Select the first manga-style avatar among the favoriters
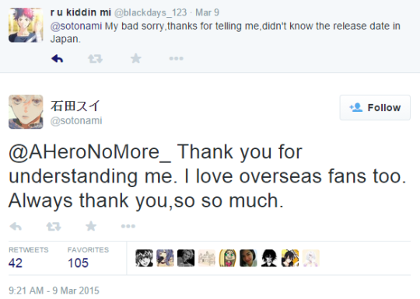420x299 pixels. click(x=145, y=258)
